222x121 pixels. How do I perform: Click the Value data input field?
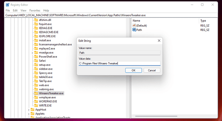(120, 63)
